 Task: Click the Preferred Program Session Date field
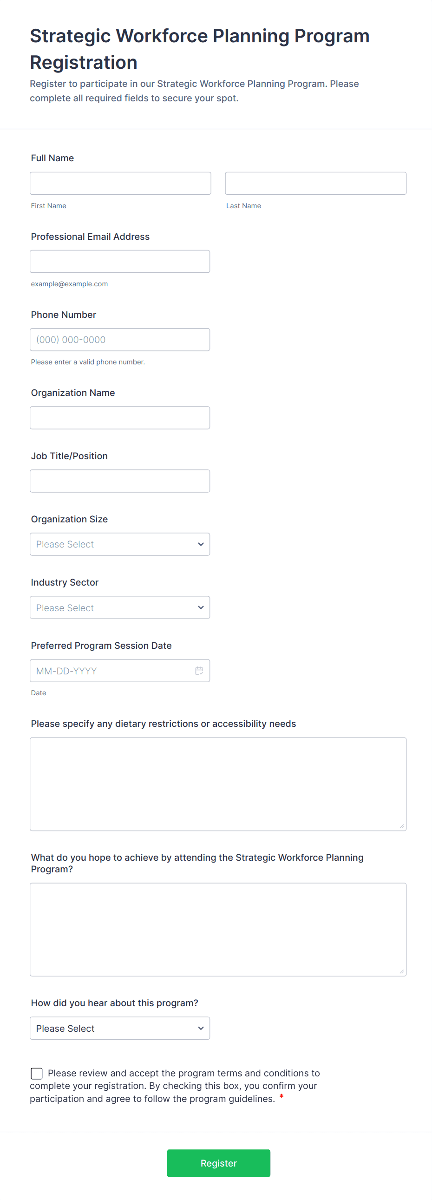tap(112, 671)
